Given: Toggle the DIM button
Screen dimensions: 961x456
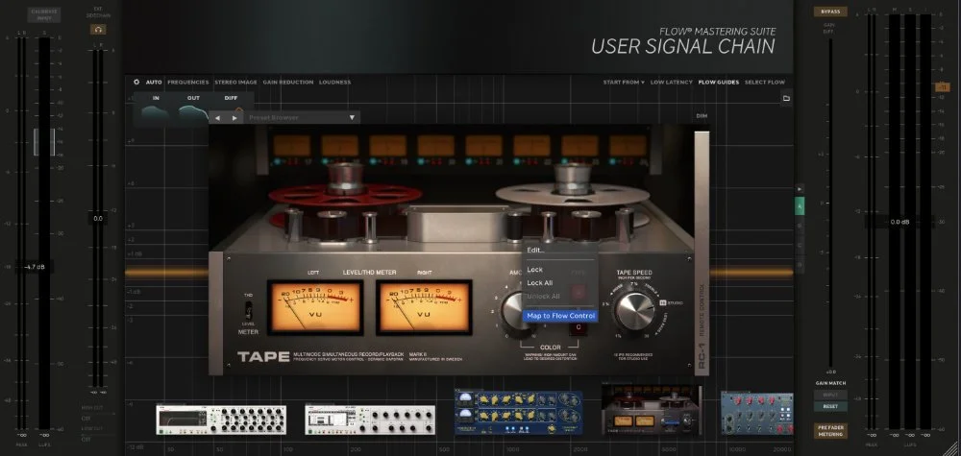Looking at the screenshot, I should tap(702, 116).
